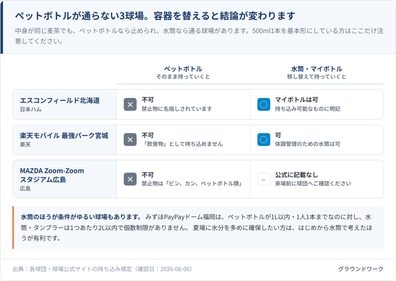Click the 日本ハム team label

(31, 109)
